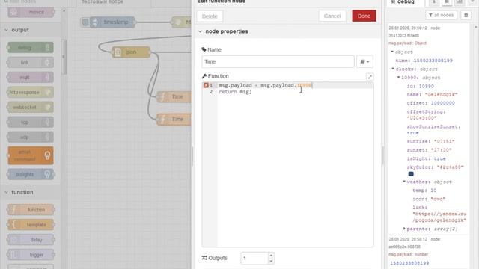This screenshot has width=479, height=269.
Task: Delete the function node
Action: tap(210, 16)
